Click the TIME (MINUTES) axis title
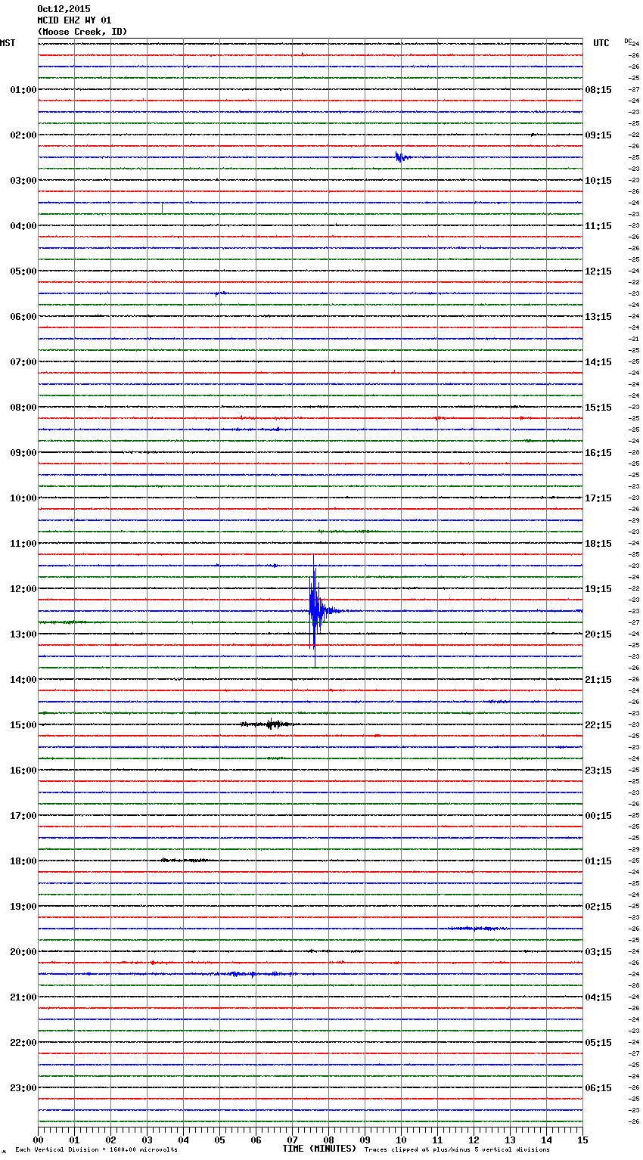The width and height of the screenshot is (643, 1160). coord(319,1149)
